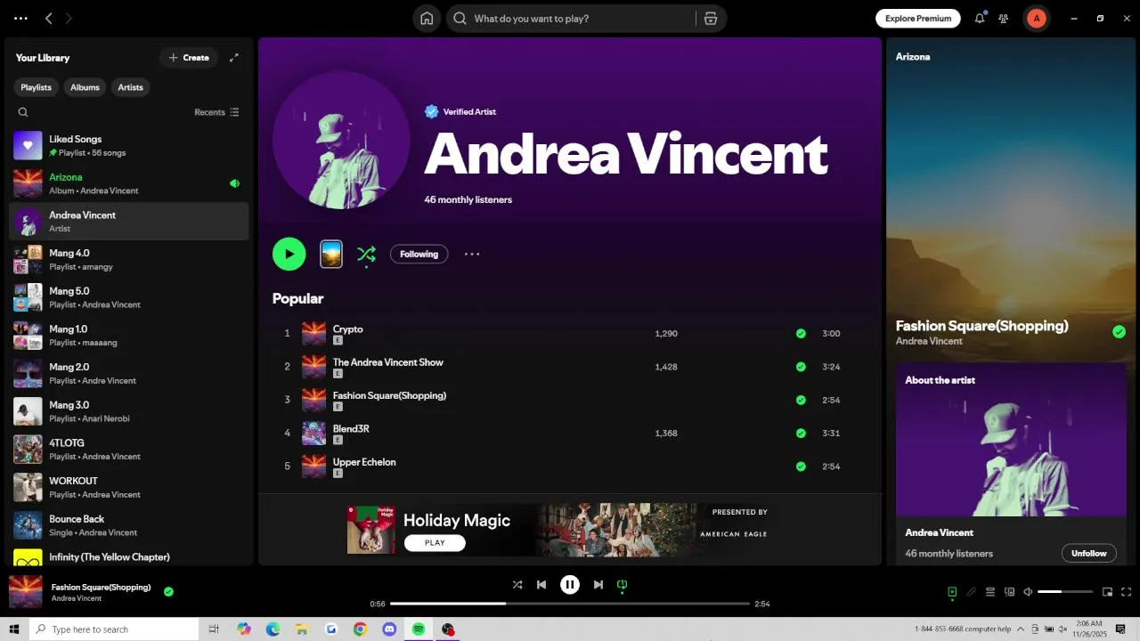Open the miniplayer icon
1140x641 pixels.
[1107, 592]
